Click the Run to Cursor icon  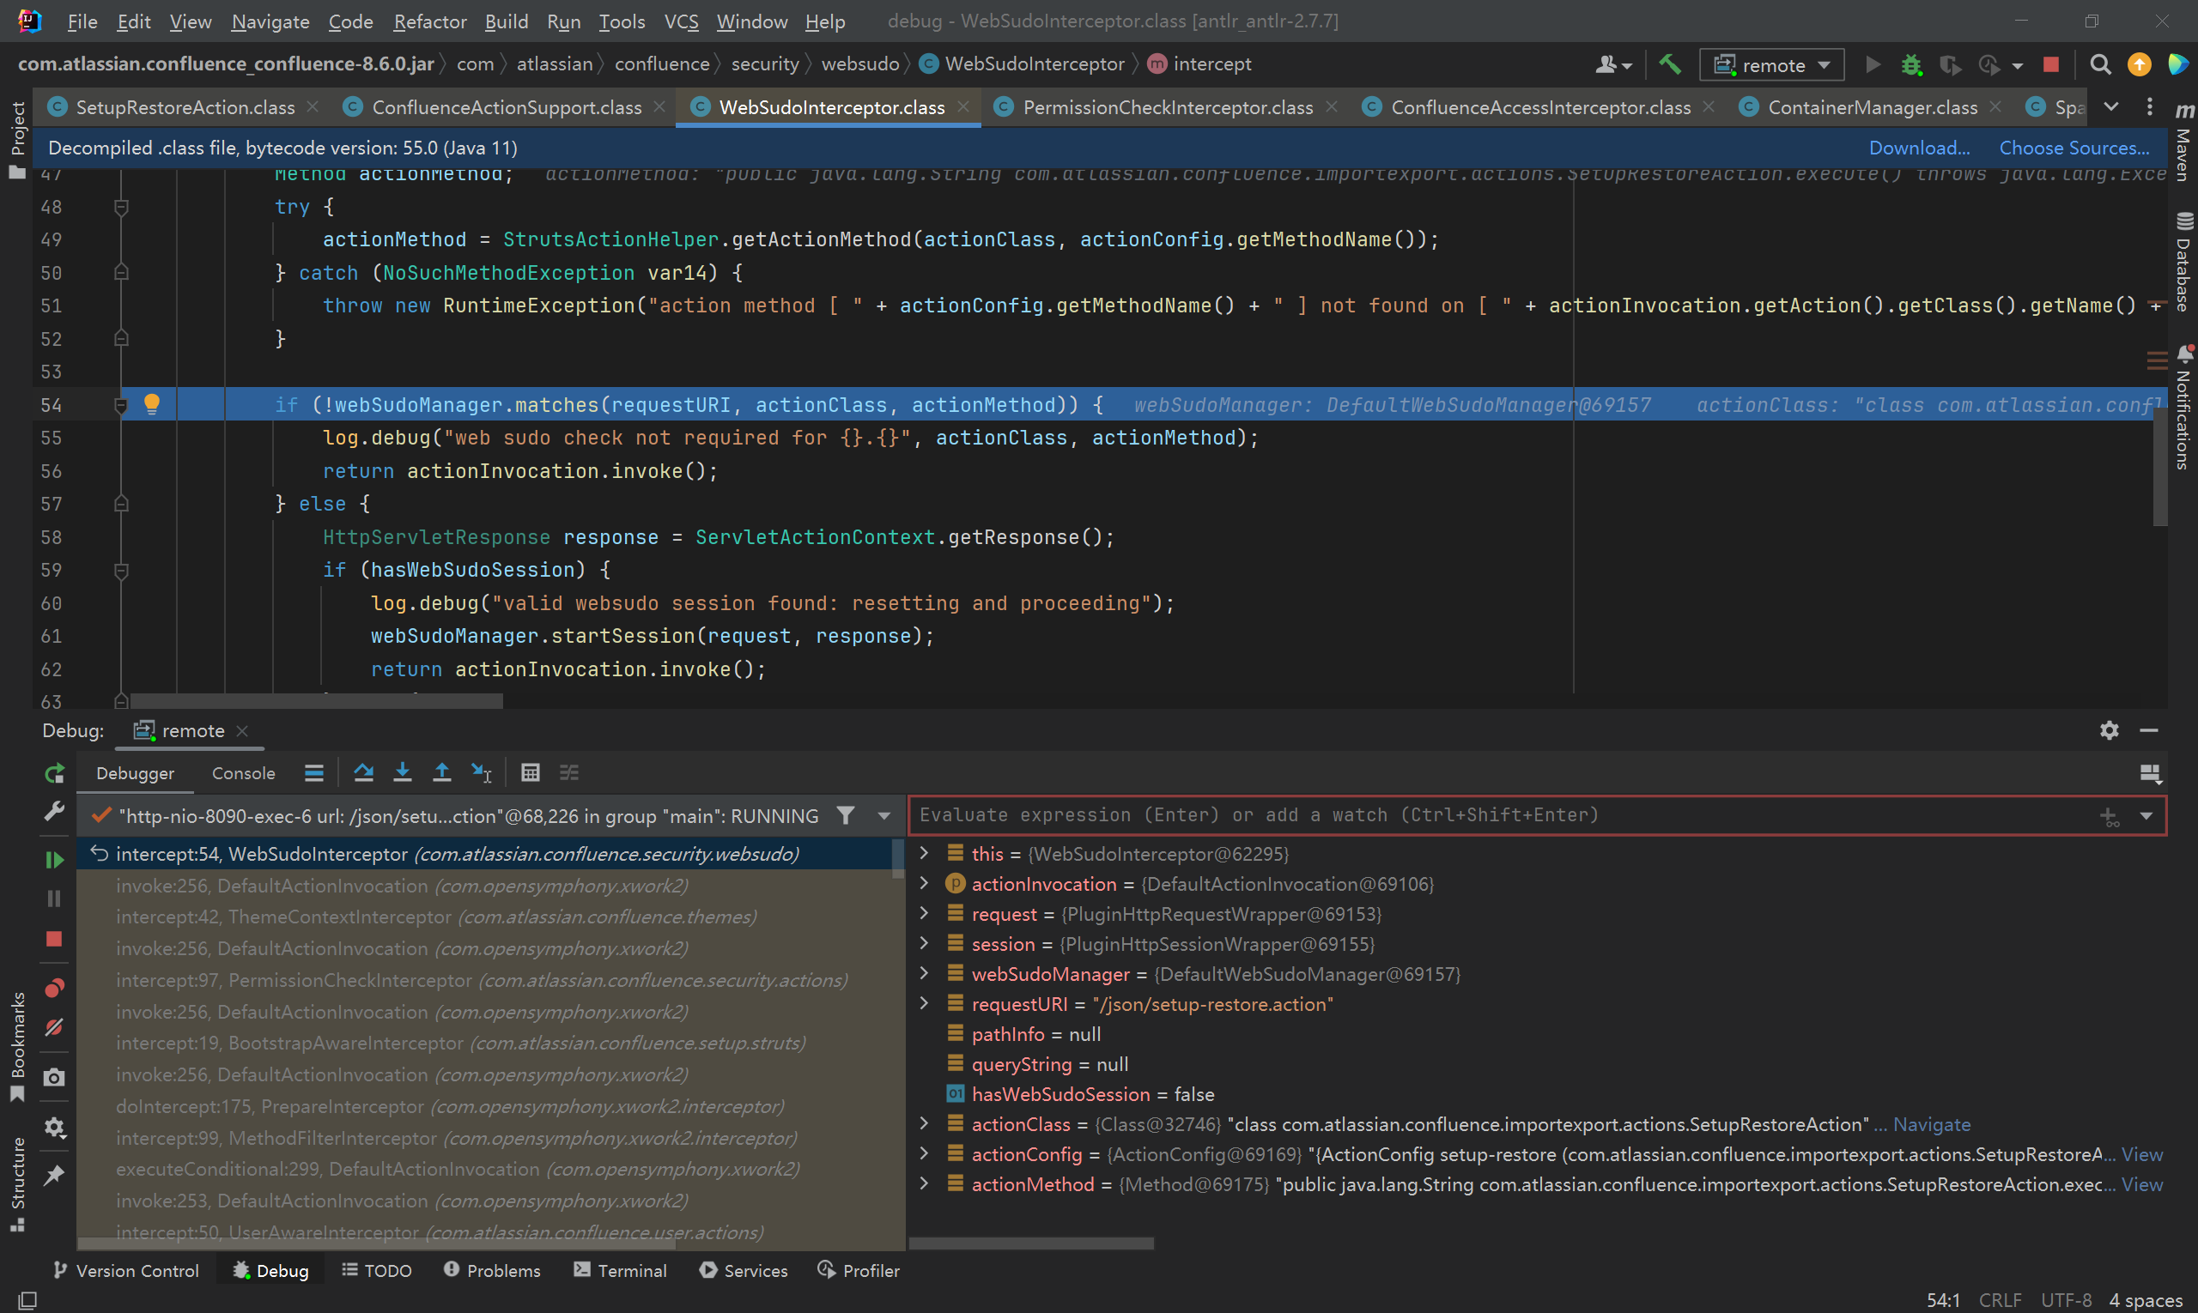tap(481, 772)
